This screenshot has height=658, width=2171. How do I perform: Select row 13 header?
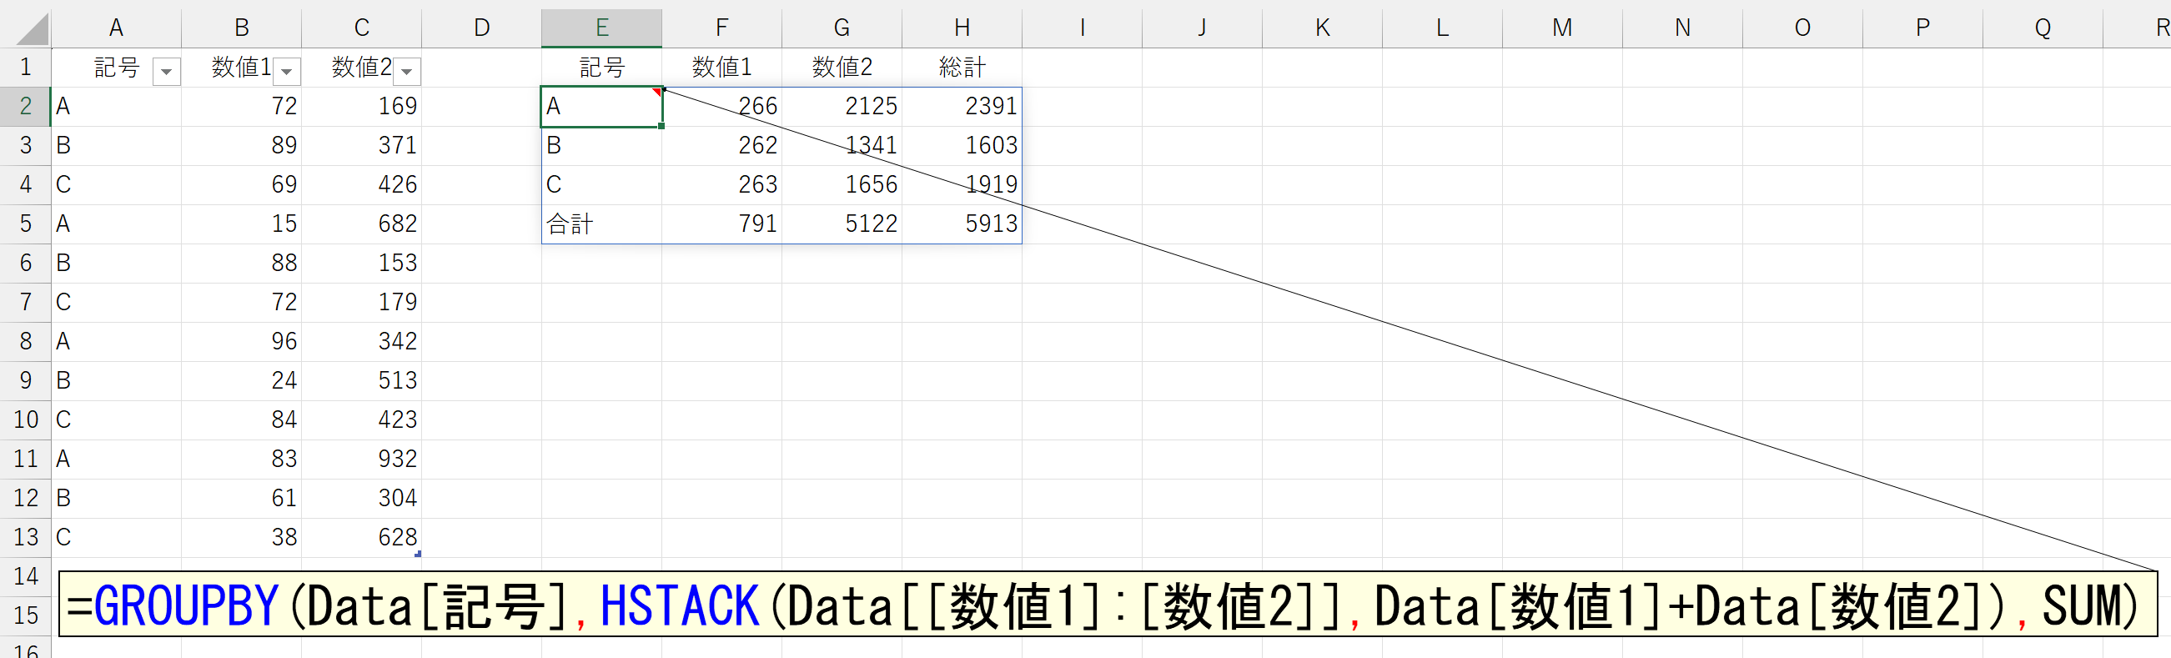click(25, 538)
